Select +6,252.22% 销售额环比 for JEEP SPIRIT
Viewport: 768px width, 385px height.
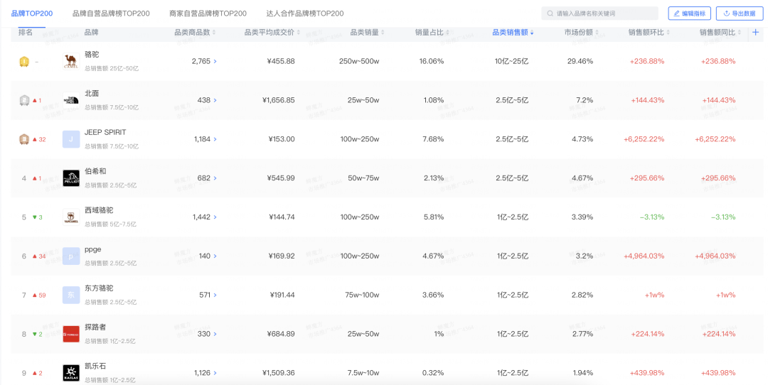coord(644,139)
